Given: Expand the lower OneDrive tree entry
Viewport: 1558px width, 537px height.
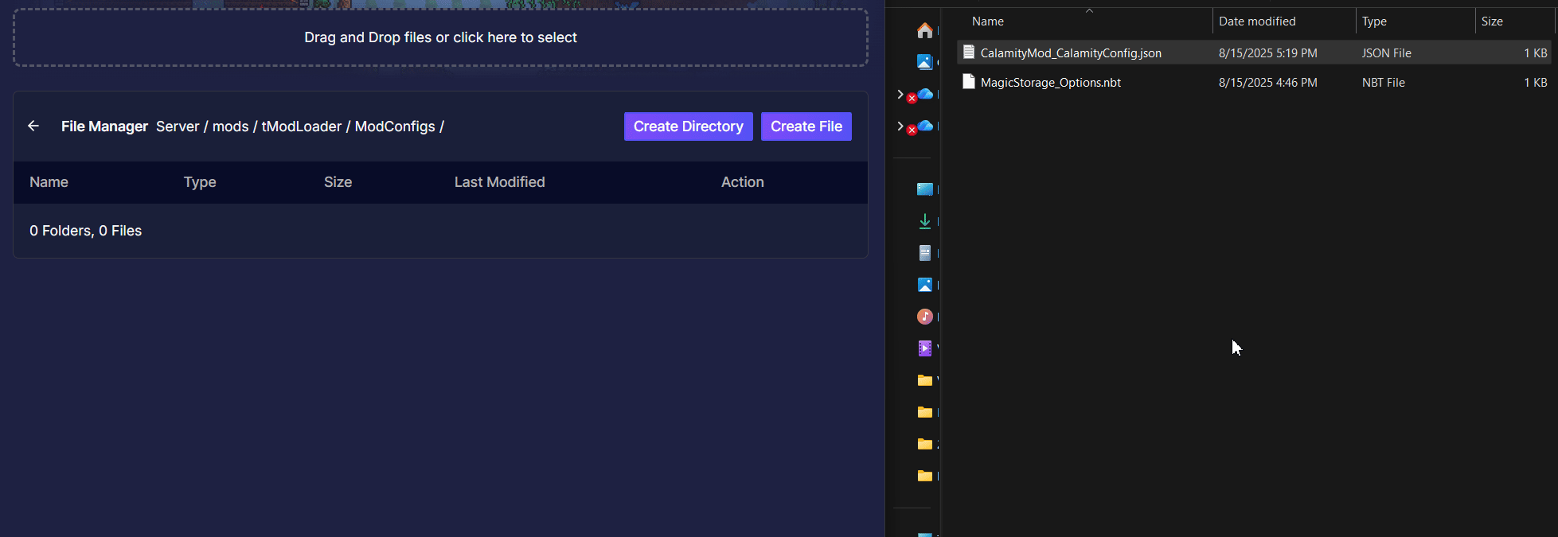Looking at the screenshot, I should pyautogui.click(x=900, y=126).
